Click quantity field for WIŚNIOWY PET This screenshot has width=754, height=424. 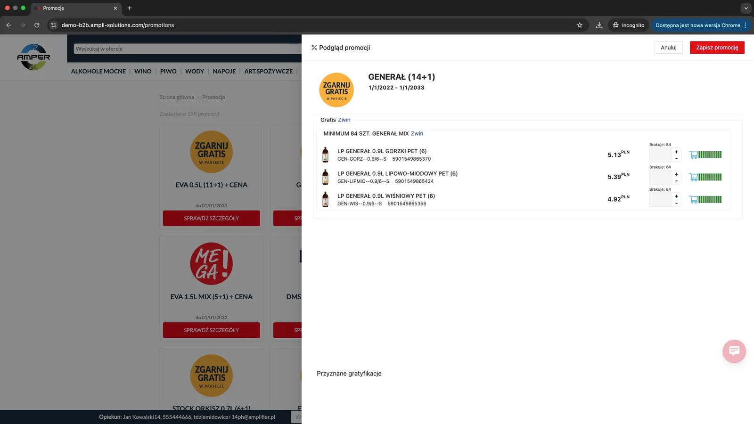point(661,200)
